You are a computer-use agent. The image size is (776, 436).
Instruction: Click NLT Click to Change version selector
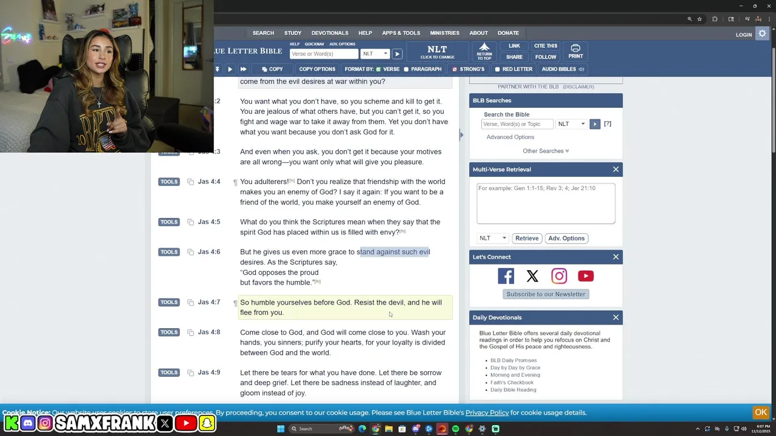coord(437,51)
